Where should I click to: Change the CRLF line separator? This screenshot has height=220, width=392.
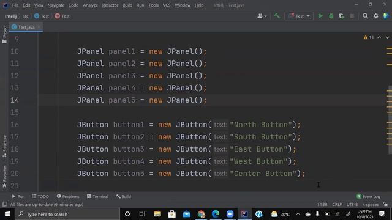coord(337,204)
